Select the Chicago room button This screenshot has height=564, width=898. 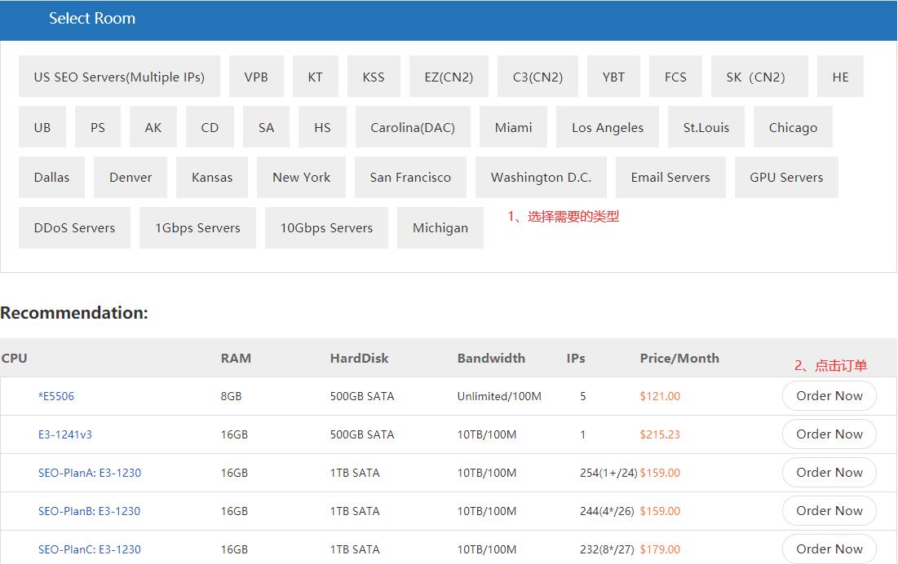tap(793, 127)
